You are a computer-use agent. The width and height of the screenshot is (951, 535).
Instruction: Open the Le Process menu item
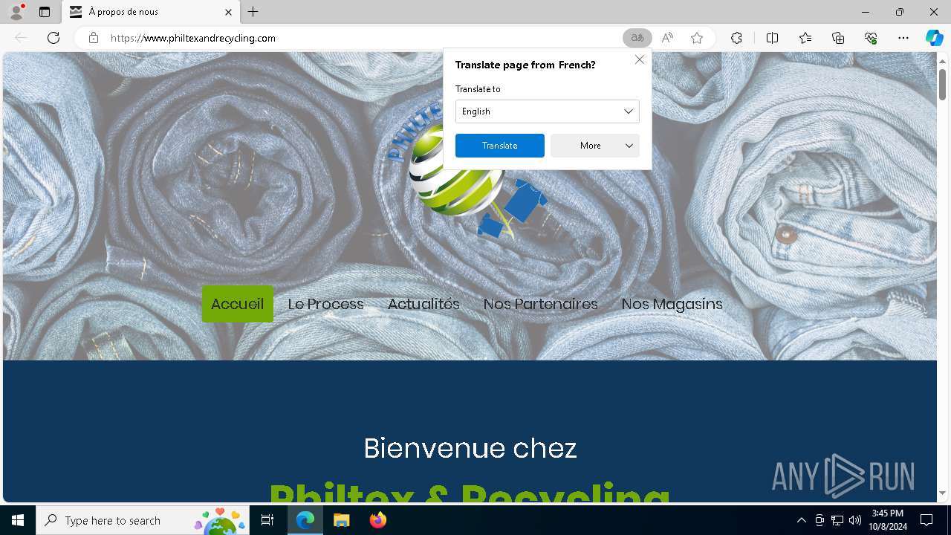[x=326, y=304]
